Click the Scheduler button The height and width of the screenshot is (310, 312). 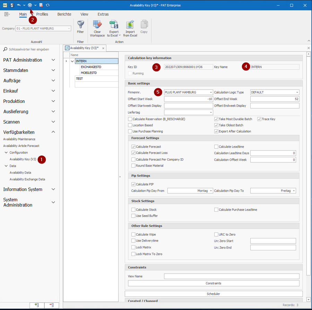pyautogui.click(x=213, y=294)
